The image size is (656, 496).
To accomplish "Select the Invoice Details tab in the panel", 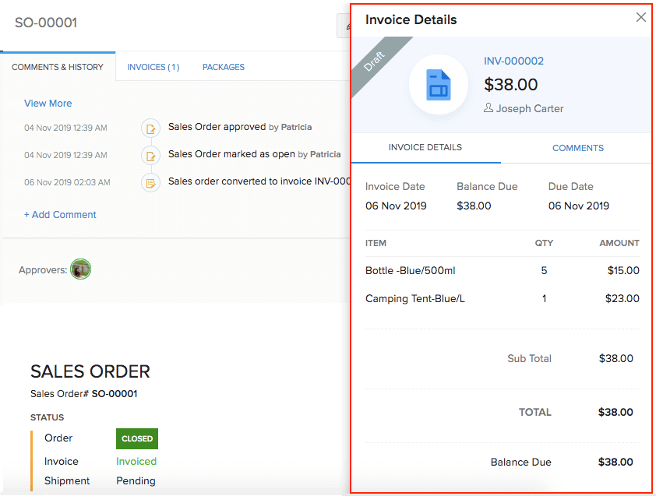I will tap(425, 147).
